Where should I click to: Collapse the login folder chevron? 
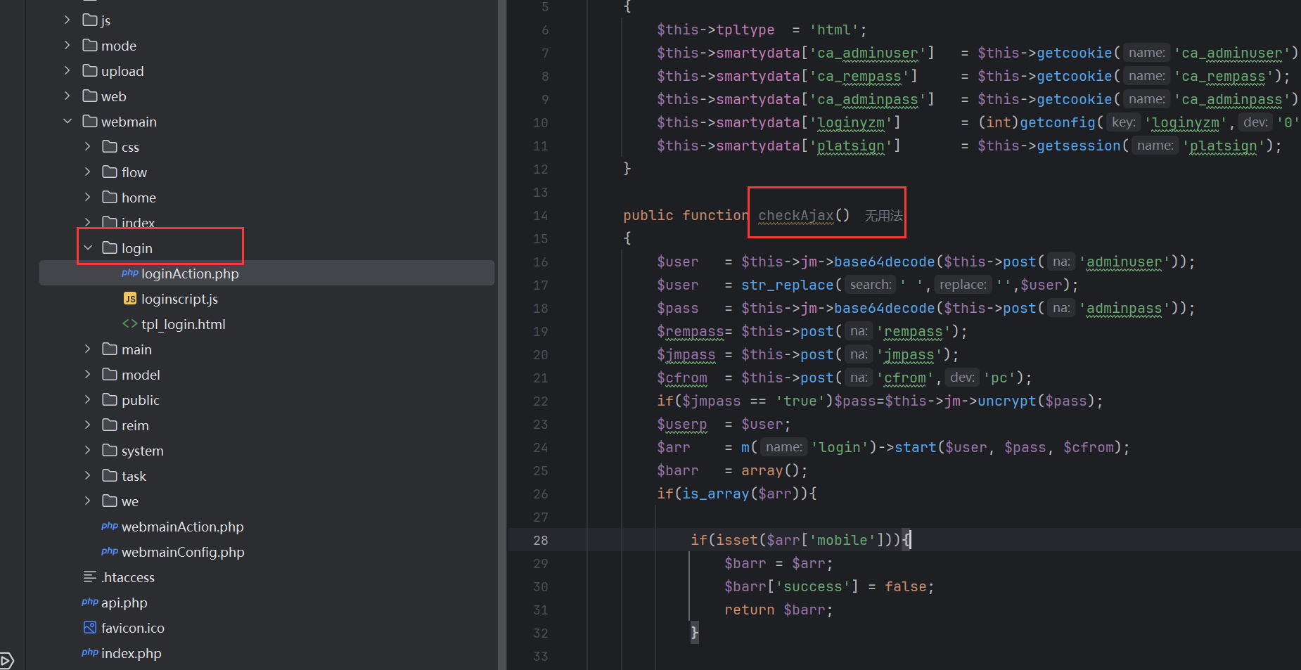(x=88, y=247)
